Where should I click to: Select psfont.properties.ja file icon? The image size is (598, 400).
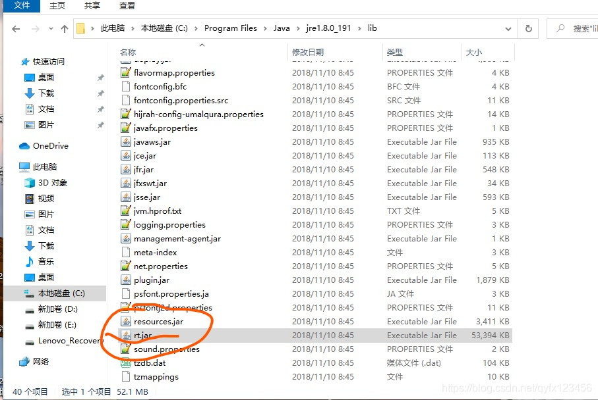[x=125, y=293]
